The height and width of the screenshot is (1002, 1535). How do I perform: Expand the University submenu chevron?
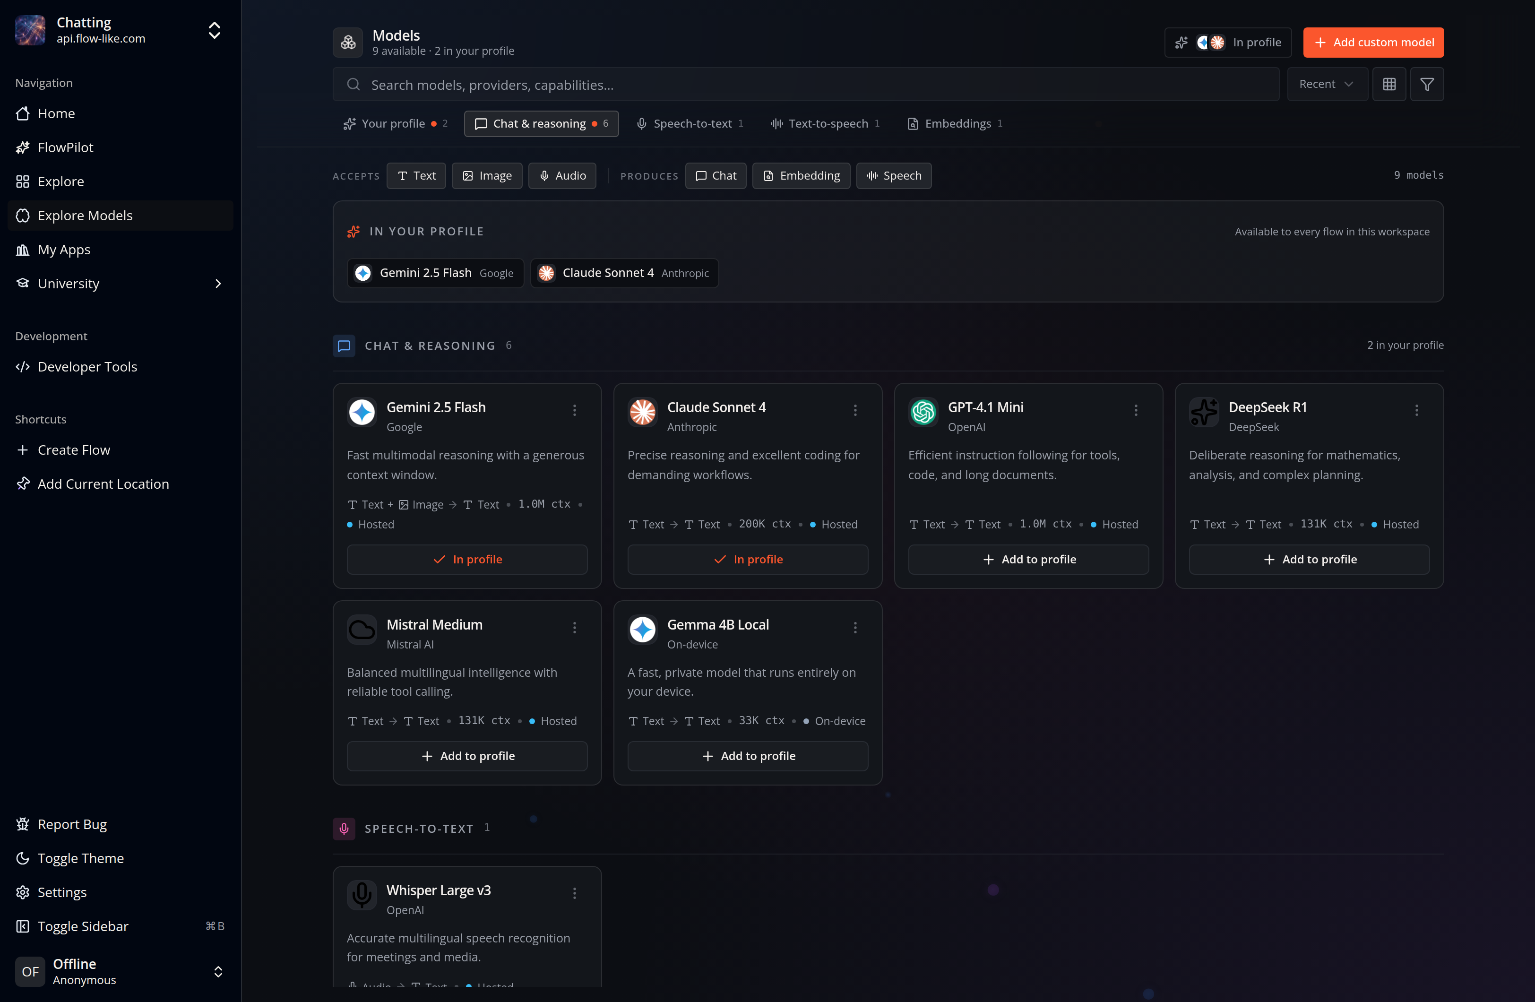(x=218, y=284)
